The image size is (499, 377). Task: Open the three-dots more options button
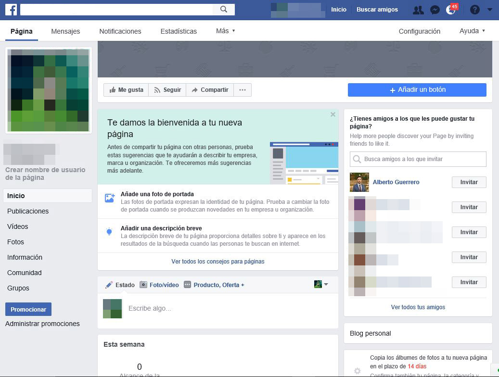click(x=243, y=90)
